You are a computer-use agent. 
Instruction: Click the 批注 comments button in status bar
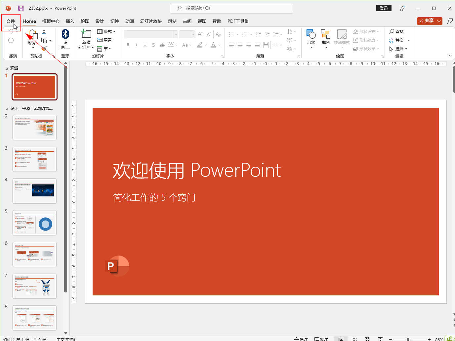[x=321, y=339]
